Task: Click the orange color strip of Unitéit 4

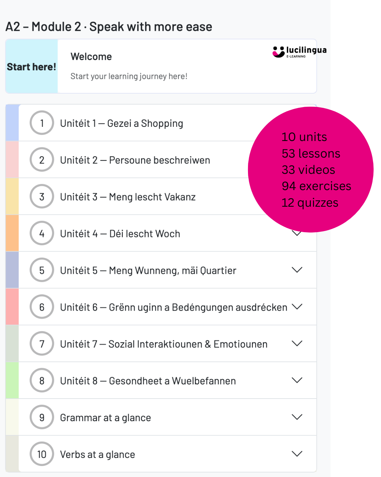Action: point(12,234)
